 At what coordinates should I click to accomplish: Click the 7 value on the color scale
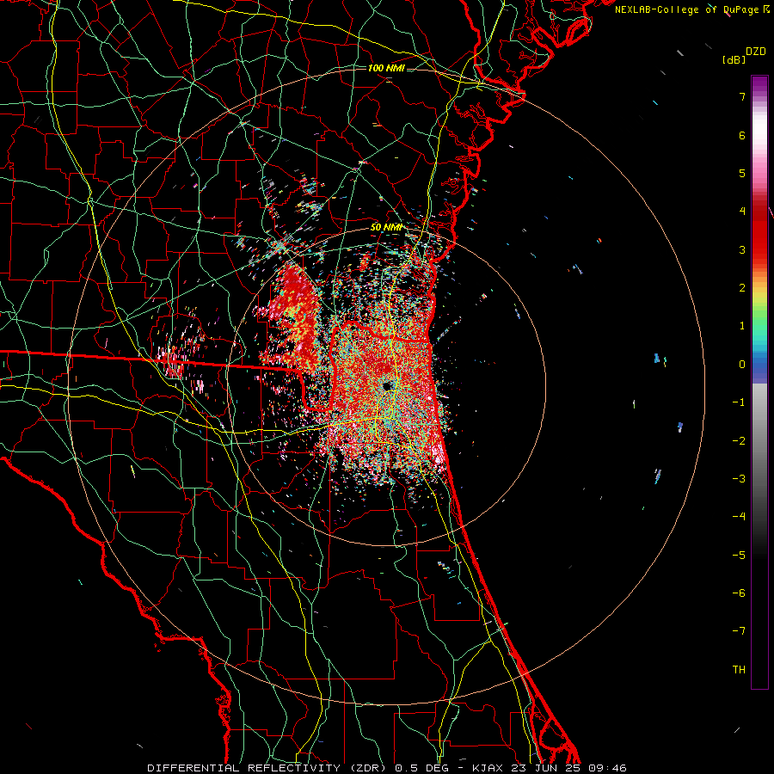point(742,96)
